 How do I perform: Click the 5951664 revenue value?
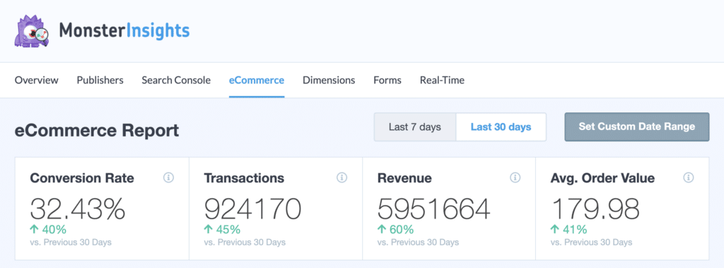tap(433, 209)
